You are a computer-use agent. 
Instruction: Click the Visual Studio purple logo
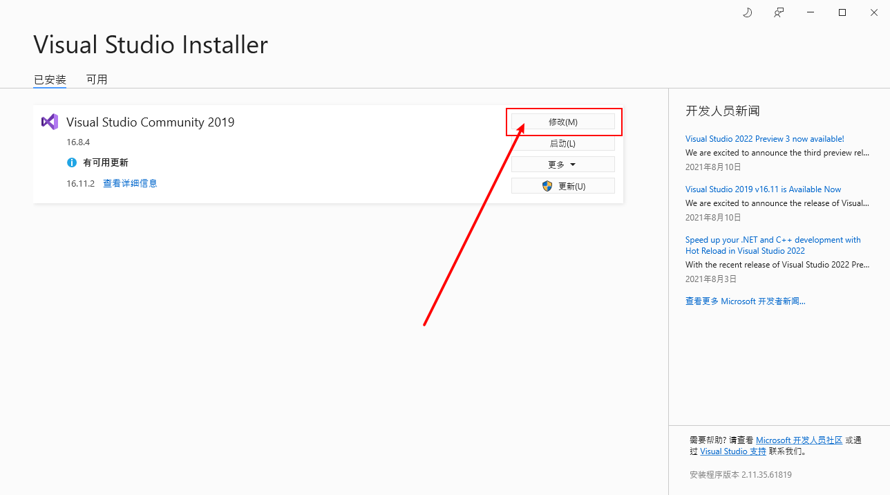[50, 122]
